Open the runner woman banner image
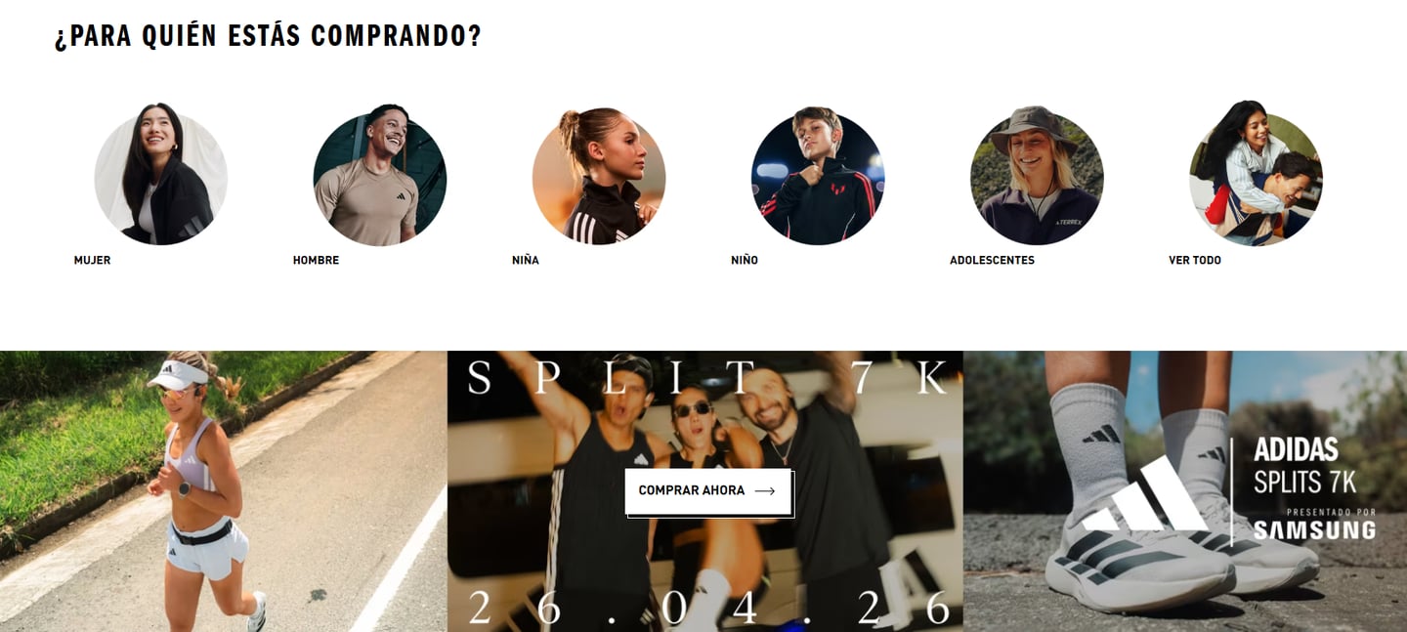 point(224,491)
